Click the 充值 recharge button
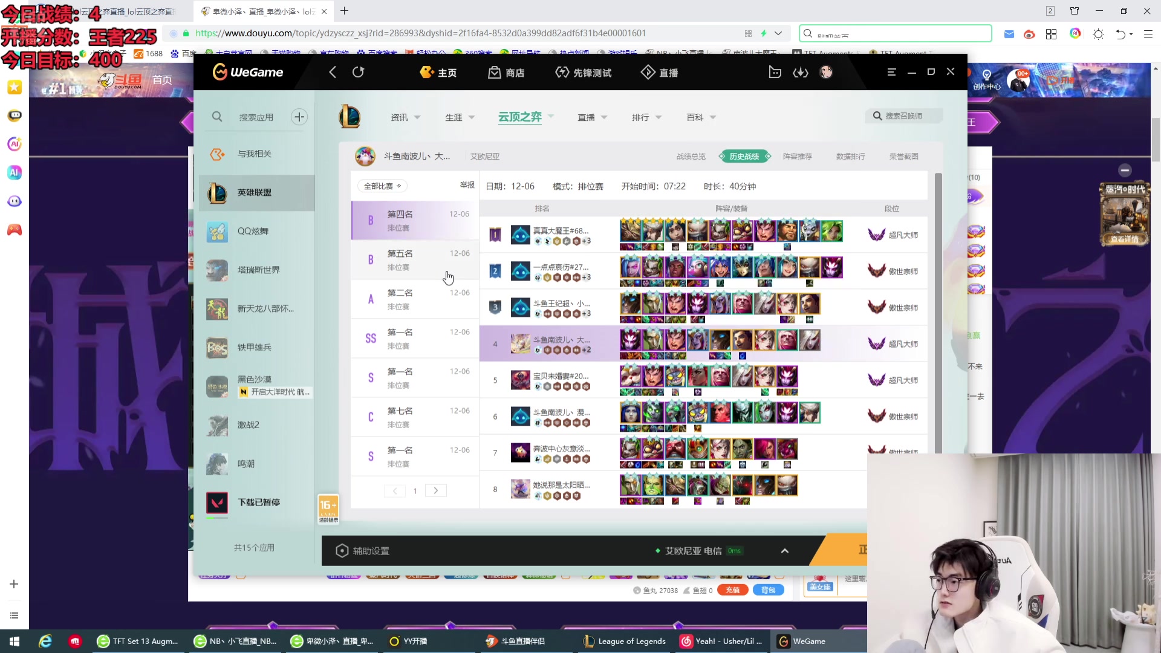Image resolution: width=1161 pixels, height=653 pixels. [x=732, y=590]
